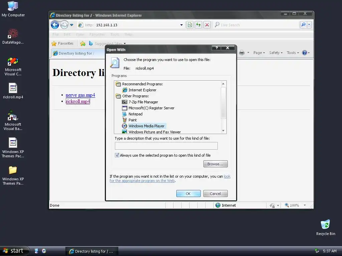Image resolution: width=342 pixels, height=256 pixels.
Task: Select the DataWago... desktop shortcut
Action: coord(13,36)
